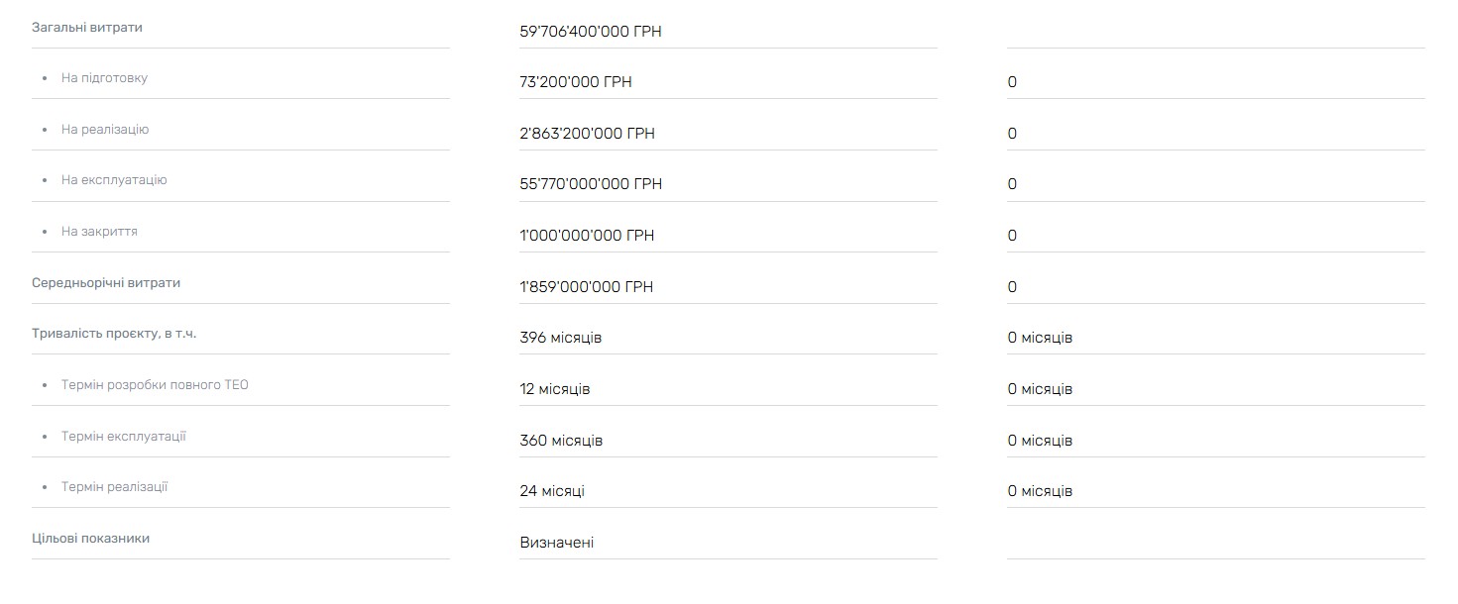Image resolution: width=1458 pixels, height=604 pixels.
Task: Click the "Тривалість проєкту, в т.ч." label
Action: pyautogui.click(x=114, y=334)
